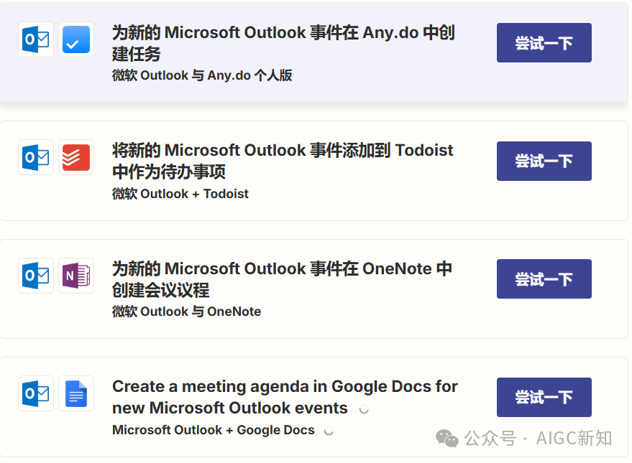Open the Todoist 待办事项 title link
The width and height of the screenshot is (632, 463).
point(283,161)
